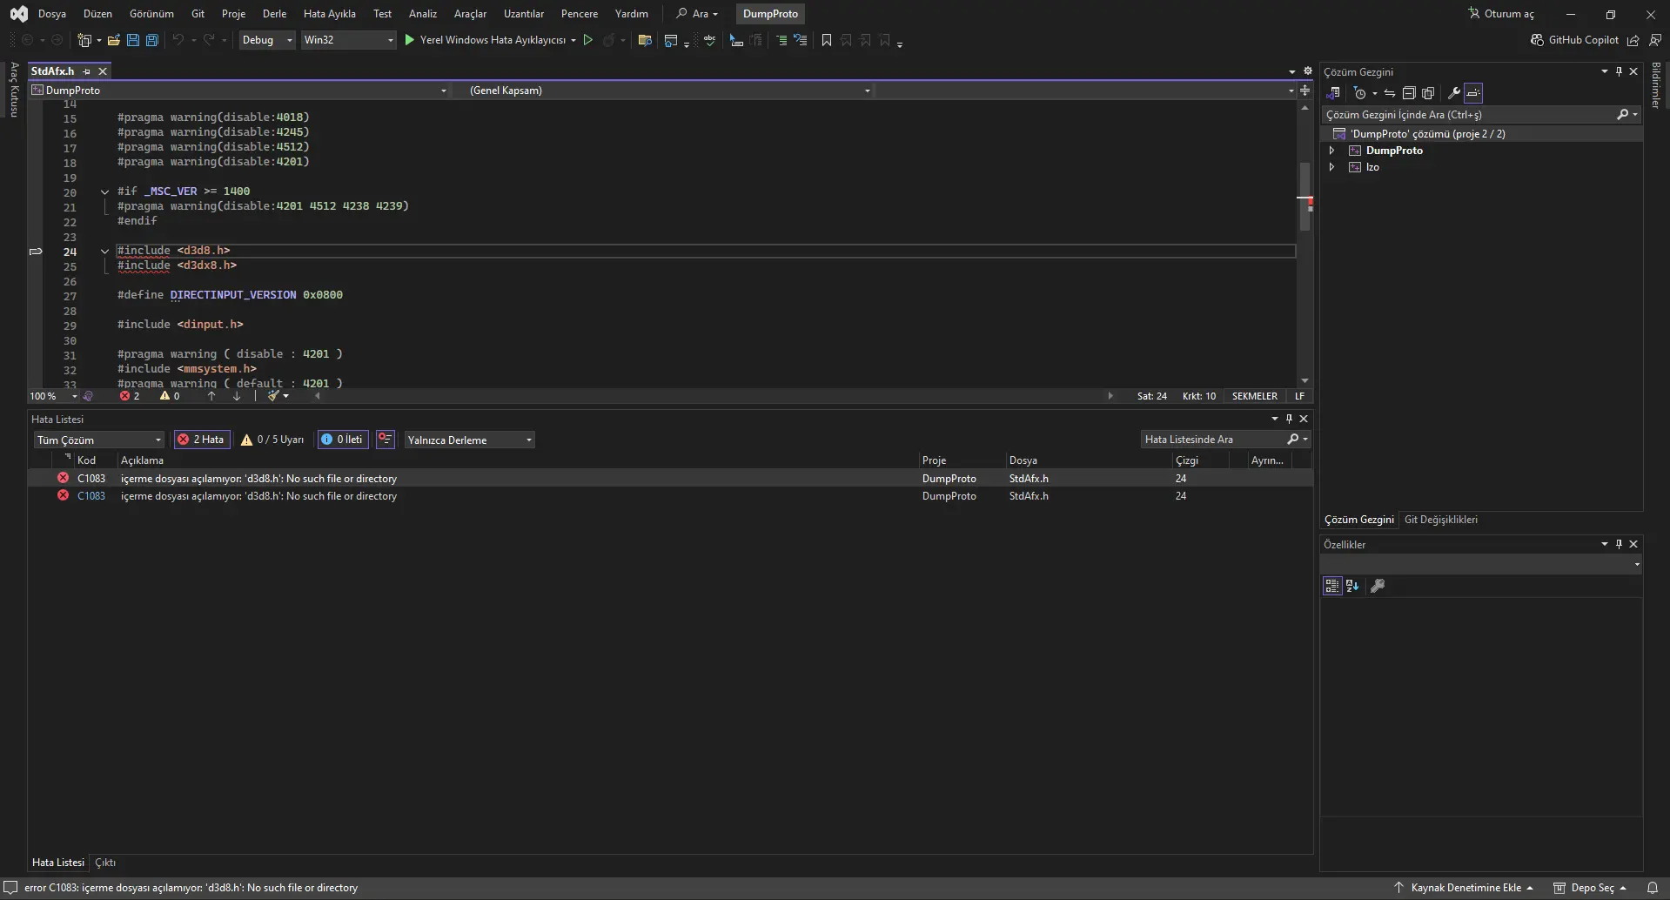Toggle the 0 İleti messages filter

pyautogui.click(x=342, y=440)
